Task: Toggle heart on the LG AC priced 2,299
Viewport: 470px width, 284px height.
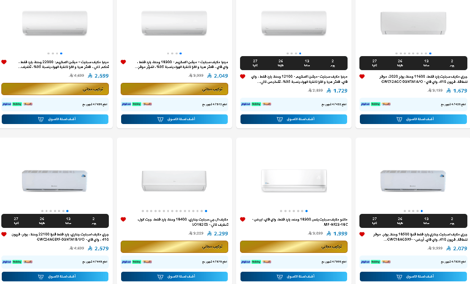Action: (123, 220)
